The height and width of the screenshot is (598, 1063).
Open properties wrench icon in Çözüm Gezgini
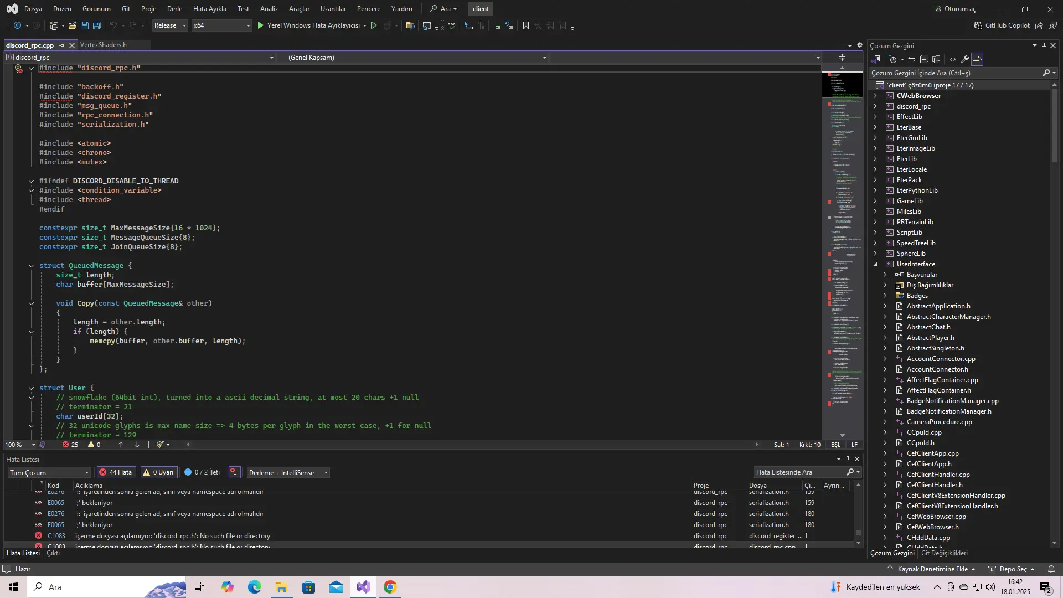[x=964, y=59]
